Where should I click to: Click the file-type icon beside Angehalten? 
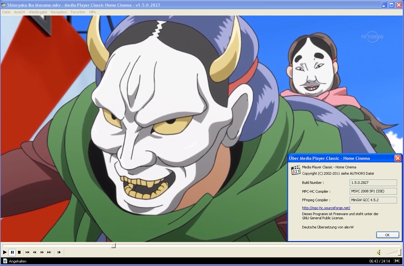coord(5,261)
